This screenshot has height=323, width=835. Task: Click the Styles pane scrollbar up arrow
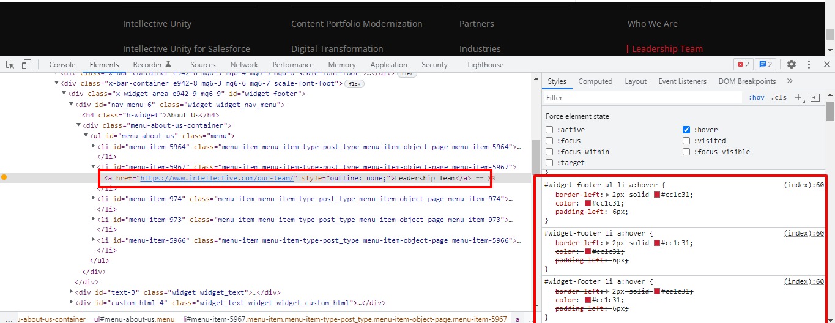830,95
